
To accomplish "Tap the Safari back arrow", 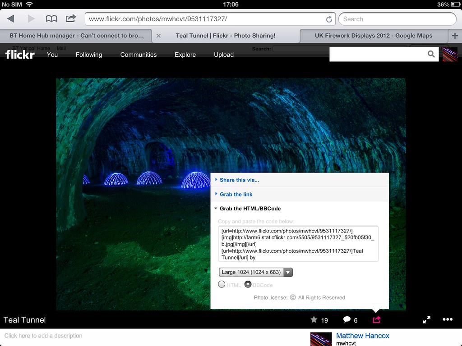I will pyautogui.click(x=11, y=19).
